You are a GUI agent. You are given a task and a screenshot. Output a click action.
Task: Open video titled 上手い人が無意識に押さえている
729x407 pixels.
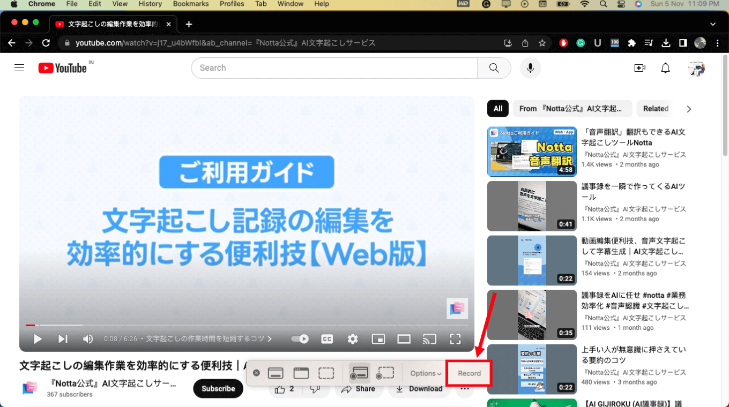tap(634, 355)
